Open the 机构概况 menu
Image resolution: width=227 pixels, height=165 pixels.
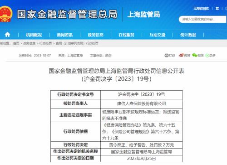tap(34, 35)
